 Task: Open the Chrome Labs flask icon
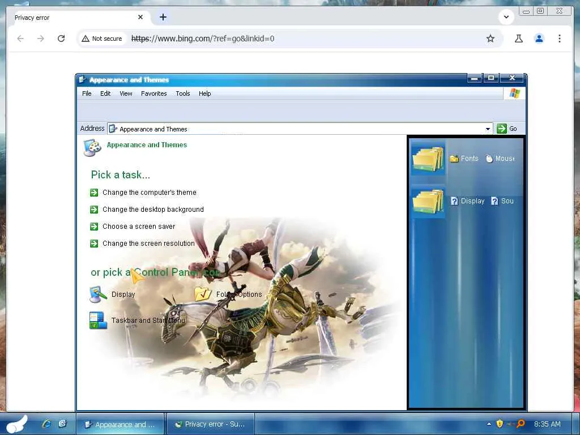[519, 39]
